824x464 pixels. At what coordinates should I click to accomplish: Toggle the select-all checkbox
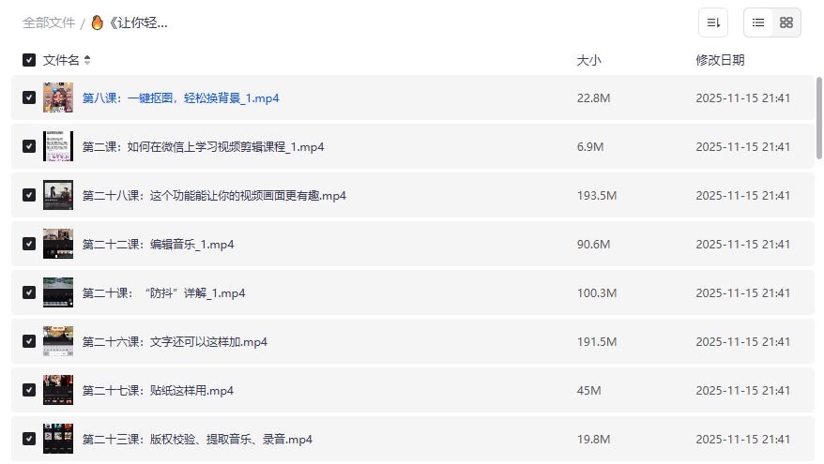tap(29, 60)
